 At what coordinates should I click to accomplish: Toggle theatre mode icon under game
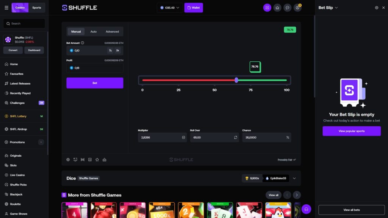click(75, 160)
